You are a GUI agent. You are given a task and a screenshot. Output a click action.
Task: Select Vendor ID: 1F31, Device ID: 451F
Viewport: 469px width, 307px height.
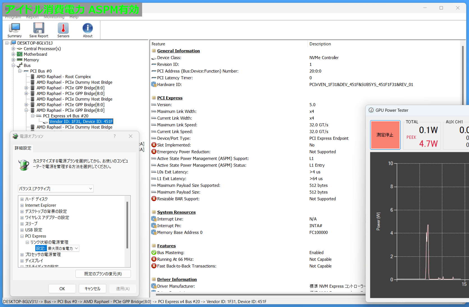[81, 122]
